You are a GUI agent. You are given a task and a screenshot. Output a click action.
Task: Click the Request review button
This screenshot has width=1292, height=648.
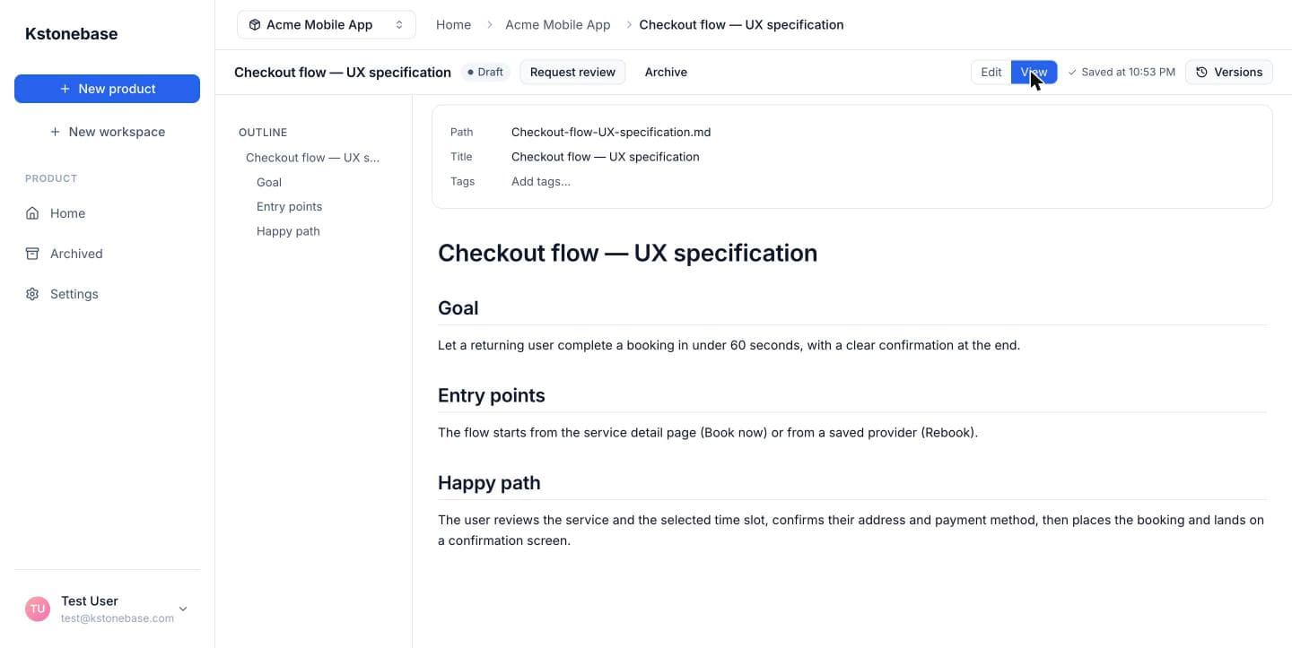(572, 73)
